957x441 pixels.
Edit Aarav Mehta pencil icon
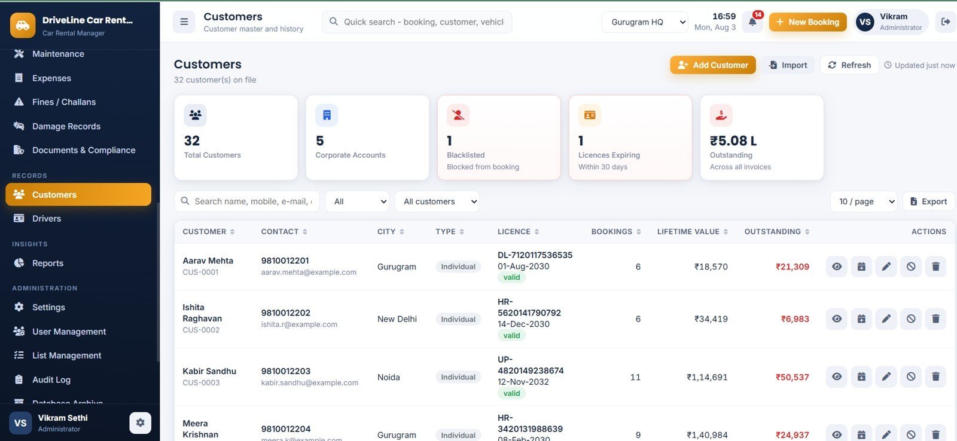[886, 267]
